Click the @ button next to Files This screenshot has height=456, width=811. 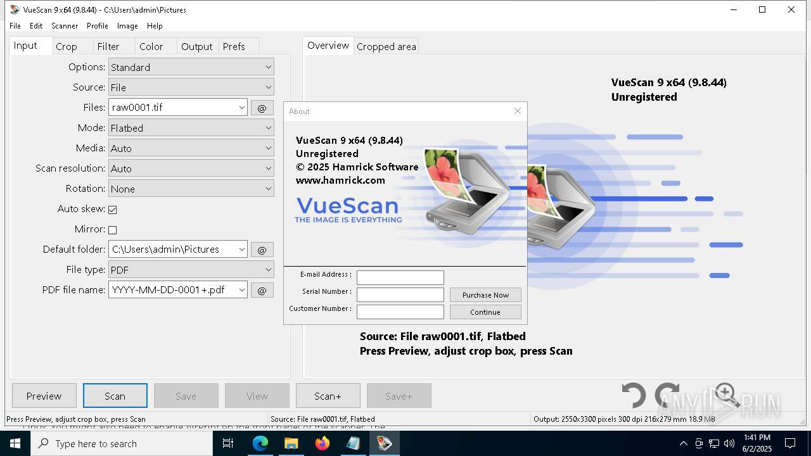[262, 108]
